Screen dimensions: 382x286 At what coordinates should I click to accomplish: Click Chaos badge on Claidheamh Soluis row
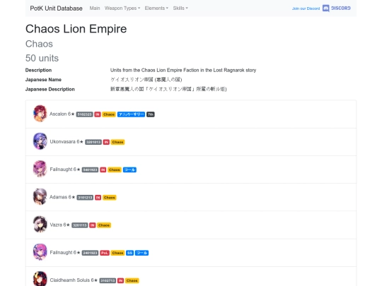coord(132,280)
